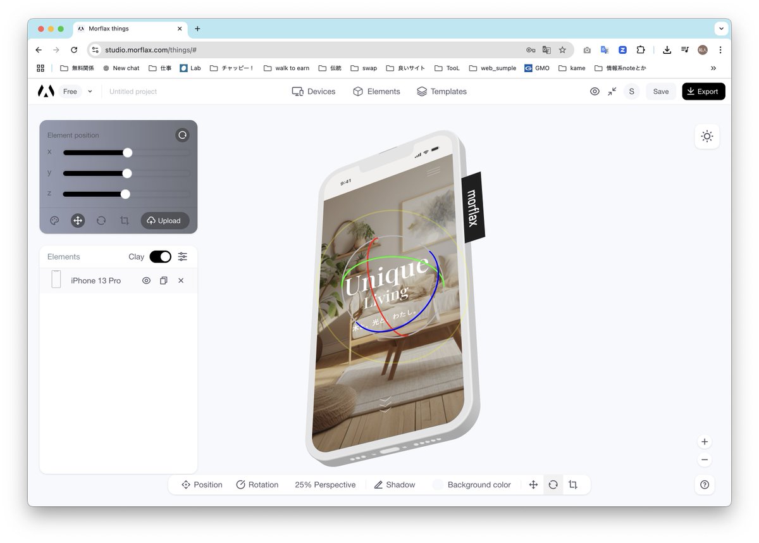Select the move tool in the element panel
Image resolution: width=759 pixels, height=543 pixels.
[x=78, y=221]
